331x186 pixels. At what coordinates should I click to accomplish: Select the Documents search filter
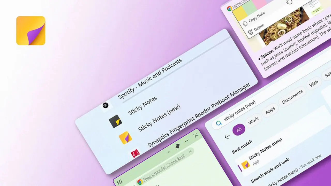point(292,97)
